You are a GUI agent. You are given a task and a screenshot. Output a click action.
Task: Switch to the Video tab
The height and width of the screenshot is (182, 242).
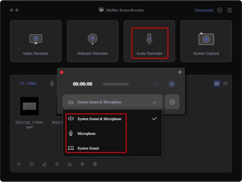pos(28,83)
